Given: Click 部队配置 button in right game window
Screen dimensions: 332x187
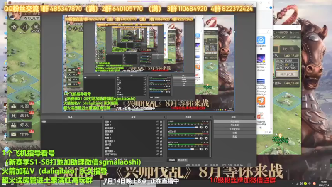Looking at the screenshot, I should 287,74.
